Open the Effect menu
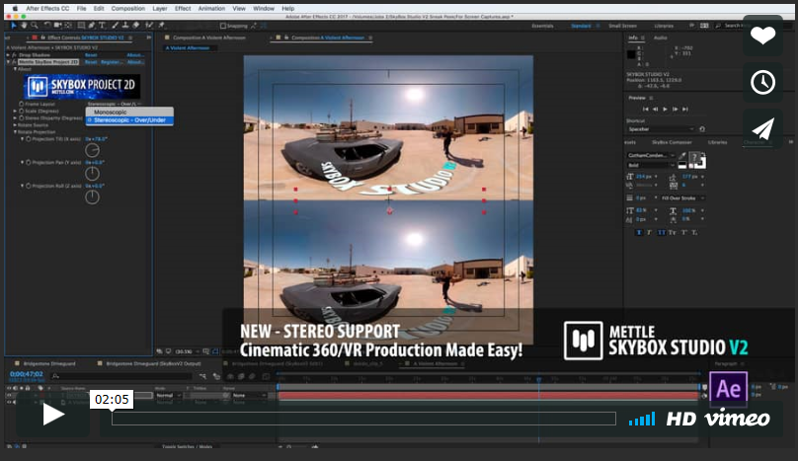 point(183,8)
